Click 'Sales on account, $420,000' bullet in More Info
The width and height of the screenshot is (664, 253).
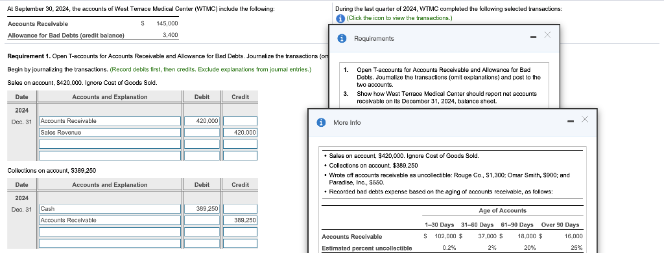pyautogui.click(x=403, y=156)
